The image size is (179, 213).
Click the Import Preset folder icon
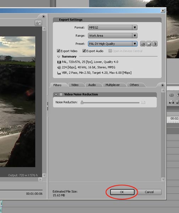click(x=149, y=44)
